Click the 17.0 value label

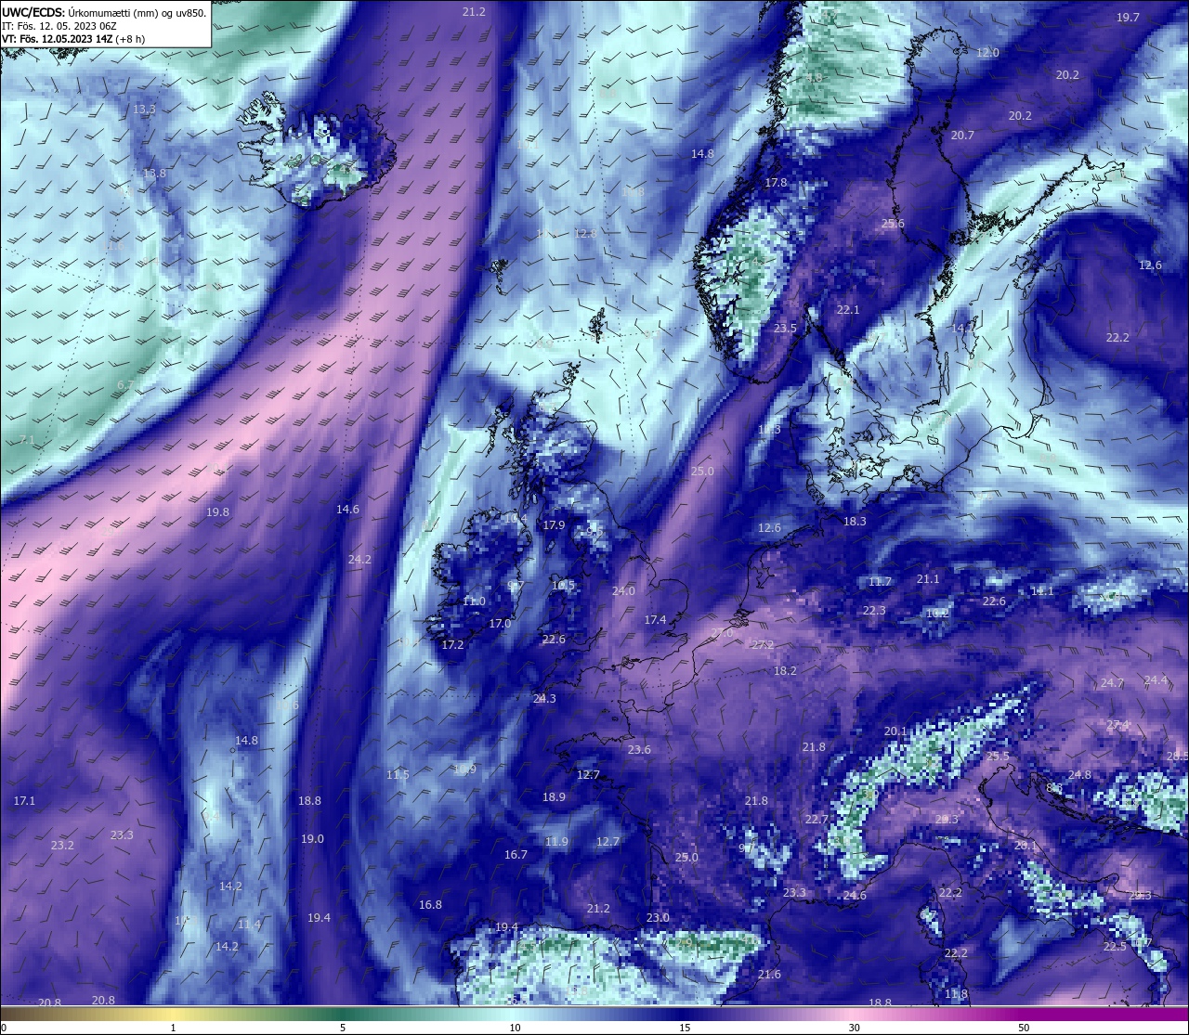tap(500, 624)
